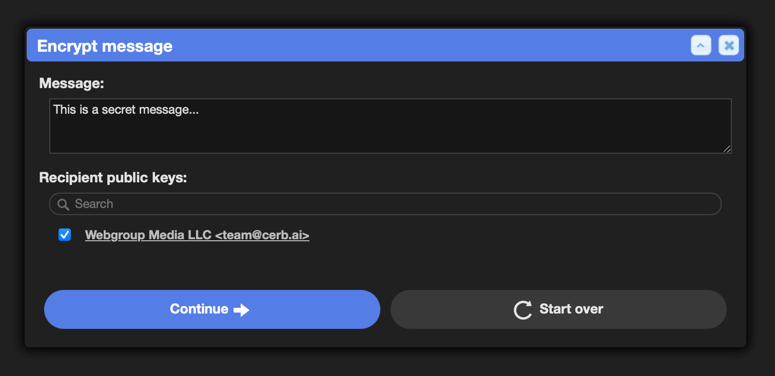Image resolution: width=775 pixels, height=376 pixels.
Task: Place cursor after 'This is a secret message...'
Action: (200, 110)
